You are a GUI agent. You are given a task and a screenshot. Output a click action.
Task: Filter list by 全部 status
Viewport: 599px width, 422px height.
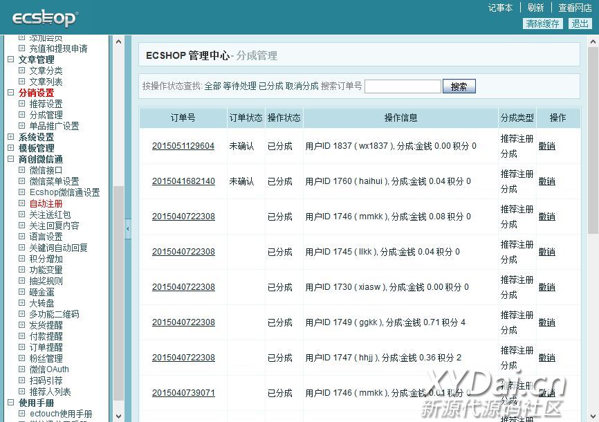[x=213, y=86]
